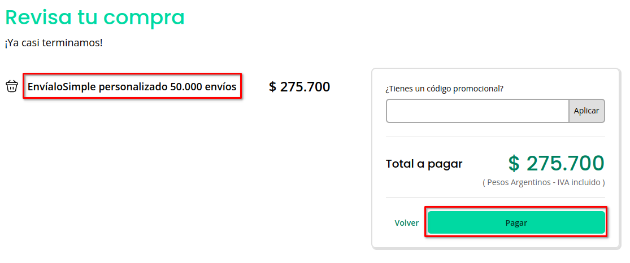Click the black $ 275.700 item price

[299, 87]
